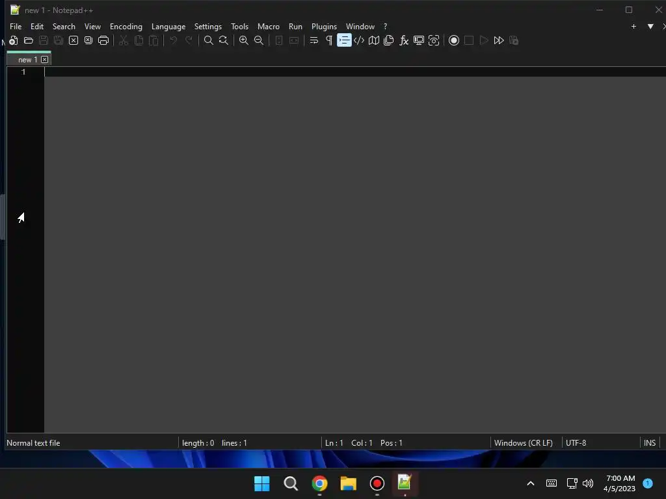The width and height of the screenshot is (666, 499).
Task: Click the Close All toolbar icon
Action: [x=88, y=40]
